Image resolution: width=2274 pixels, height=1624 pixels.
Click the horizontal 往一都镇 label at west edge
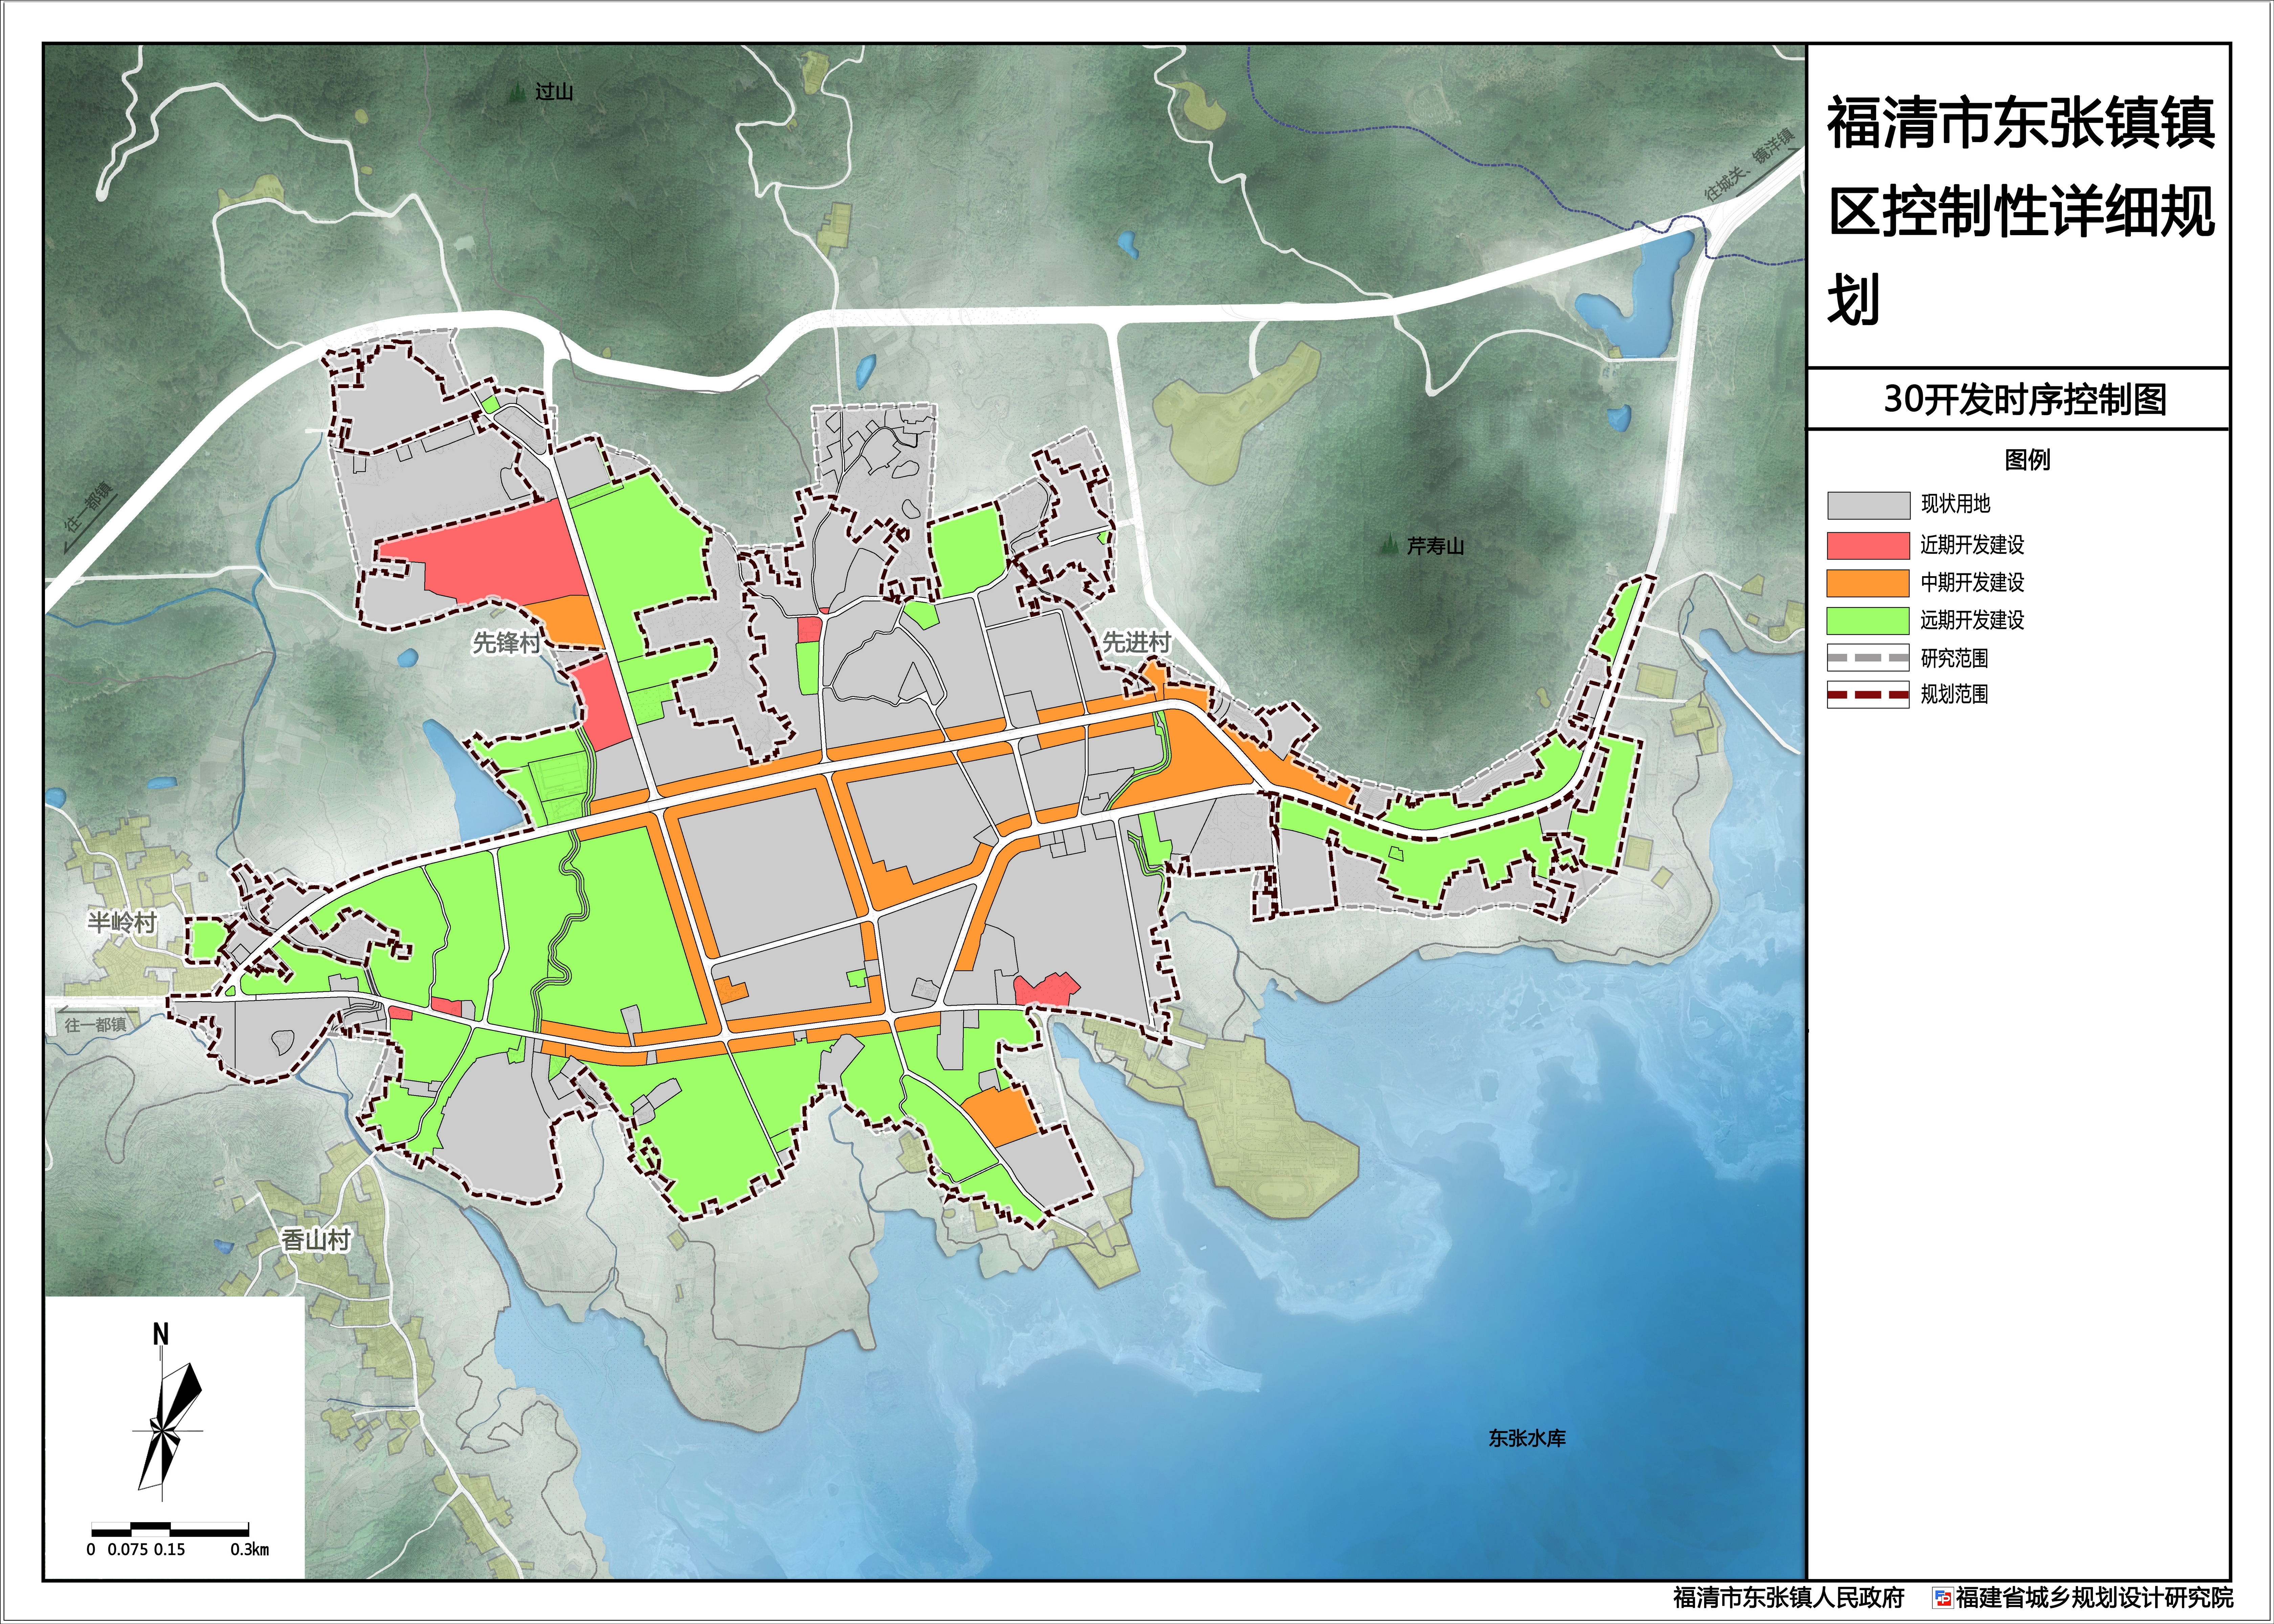coord(96,1025)
